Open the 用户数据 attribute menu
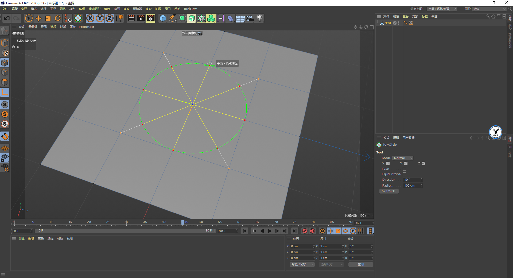 tap(408, 138)
